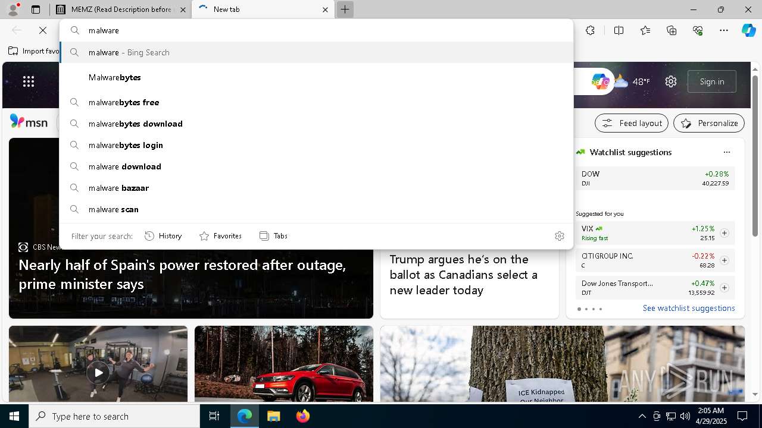Show hidden system tray icons
This screenshot has width=762, height=428.
pos(642,416)
